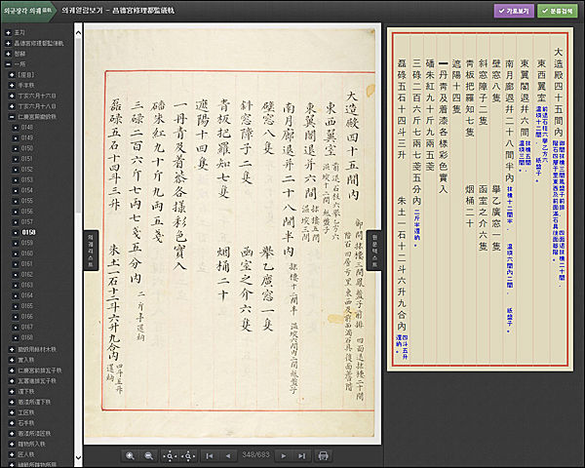Open page 0150 in the tree
Image resolution: width=585 pixels, height=468 pixels.
(x=27, y=148)
